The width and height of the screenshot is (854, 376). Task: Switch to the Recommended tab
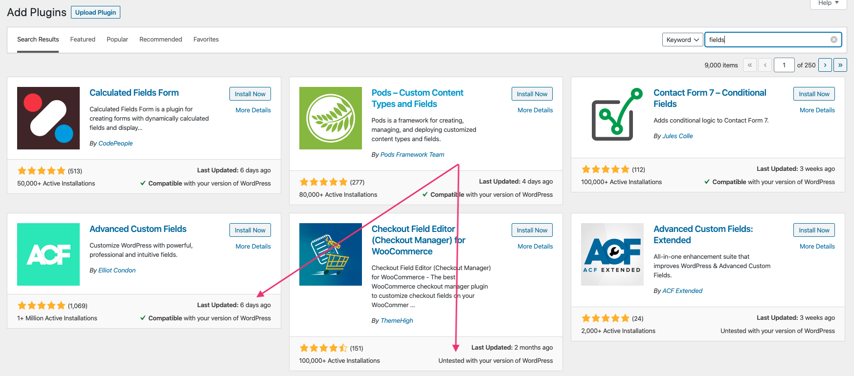pos(160,40)
